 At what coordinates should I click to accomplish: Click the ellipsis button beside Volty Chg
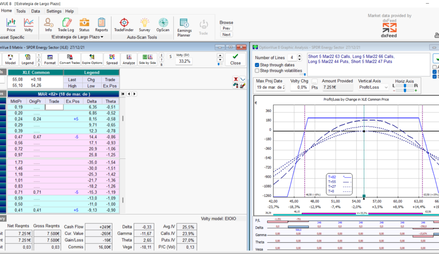coord(314,81)
